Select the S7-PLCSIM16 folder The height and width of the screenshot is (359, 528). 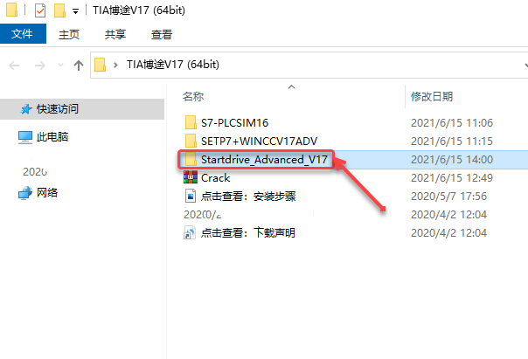[234, 123]
